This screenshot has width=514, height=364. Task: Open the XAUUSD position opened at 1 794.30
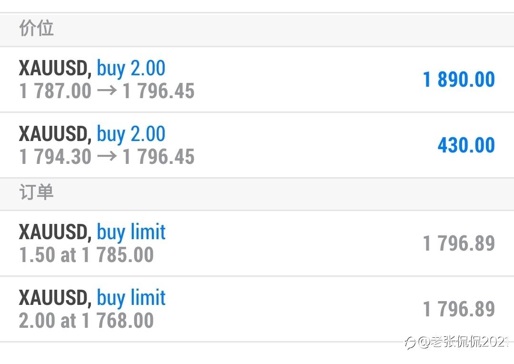coord(257,145)
